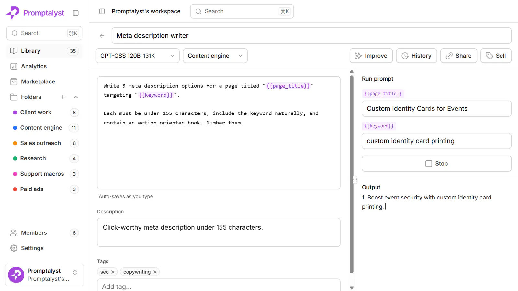The width and height of the screenshot is (518, 291).
Task: Open Support macros folder
Action: [x=44, y=174]
